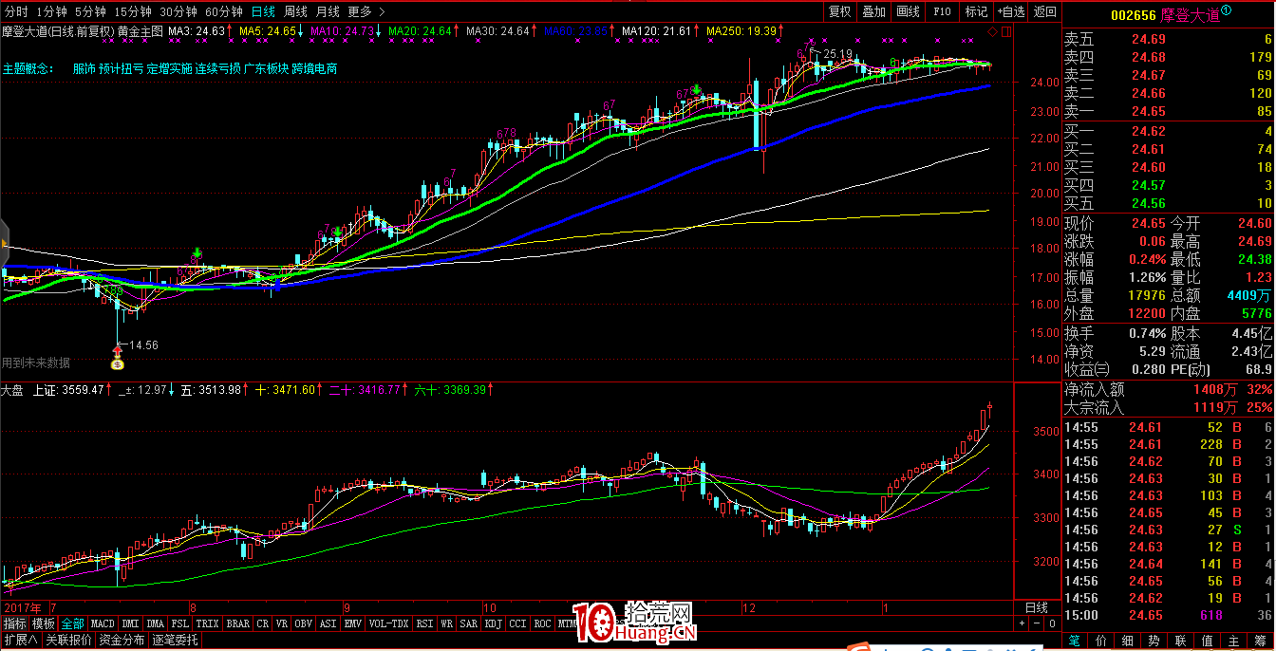
Task: Switch to the 价 price tab
Action: (x=1101, y=641)
